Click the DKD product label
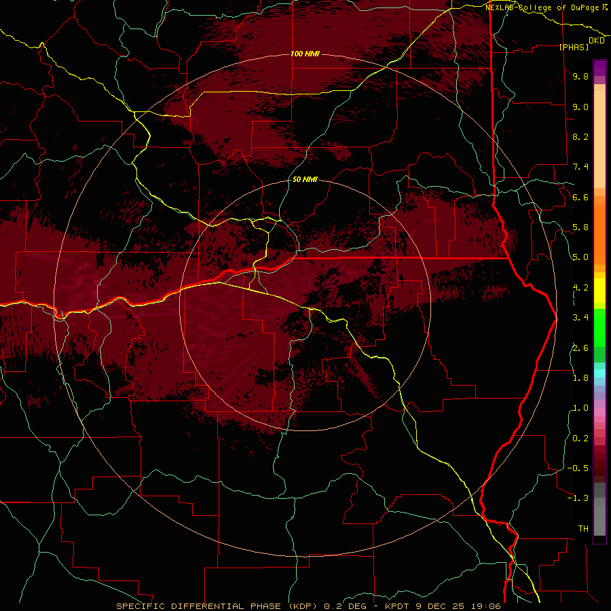 click(597, 41)
